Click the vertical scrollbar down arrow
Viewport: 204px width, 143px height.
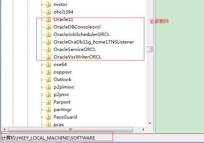point(150,123)
